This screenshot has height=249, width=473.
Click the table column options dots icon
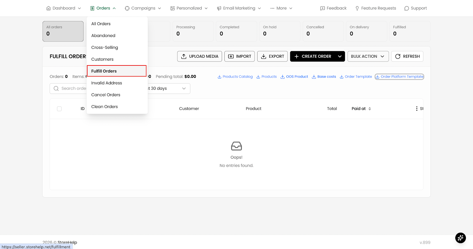[417, 109]
